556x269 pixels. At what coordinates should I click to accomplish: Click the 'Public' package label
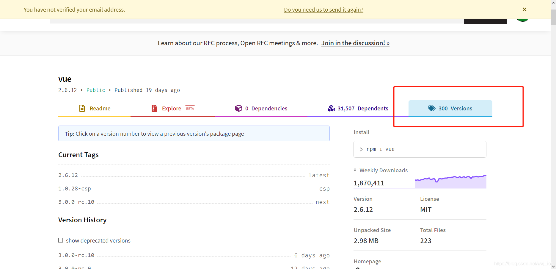coord(96,90)
